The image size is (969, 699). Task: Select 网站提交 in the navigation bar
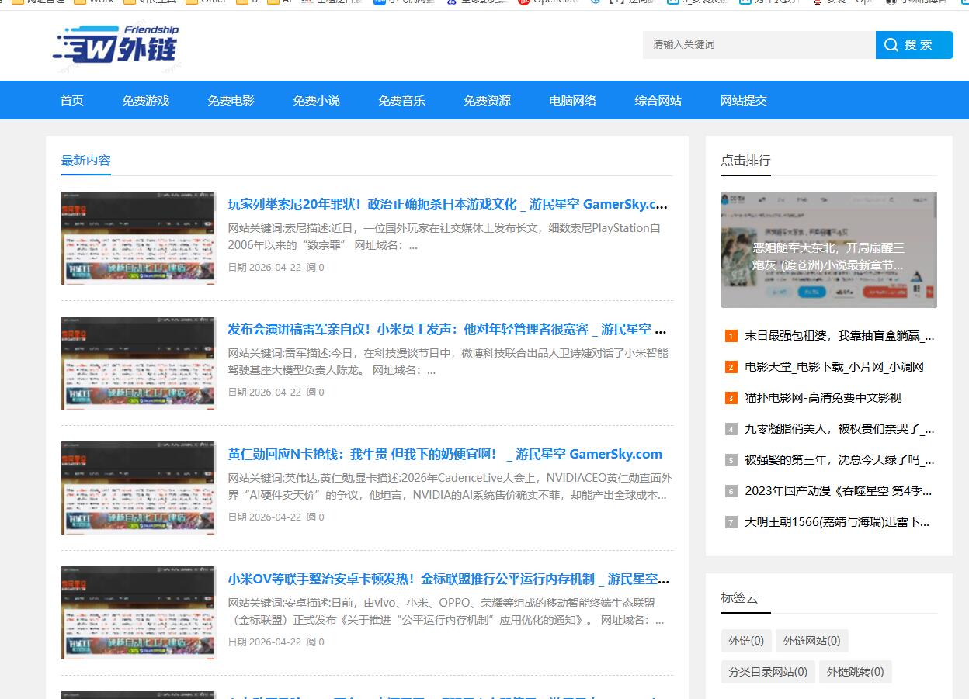[x=743, y=100]
